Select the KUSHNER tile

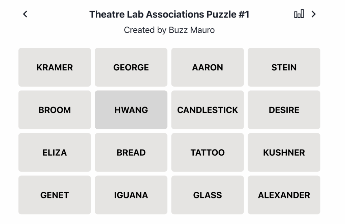[284, 153]
